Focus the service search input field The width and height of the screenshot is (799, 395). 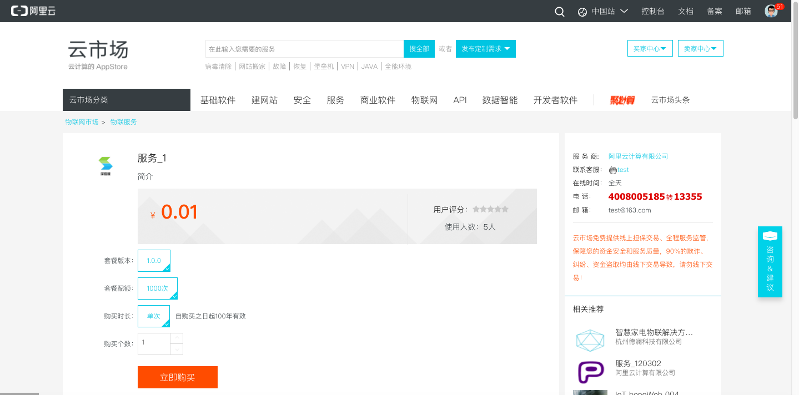[304, 49]
